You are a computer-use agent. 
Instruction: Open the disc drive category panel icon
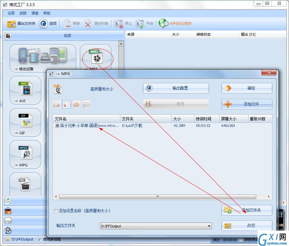8,220
